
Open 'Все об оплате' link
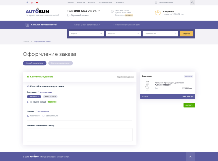(x=43, y=112)
